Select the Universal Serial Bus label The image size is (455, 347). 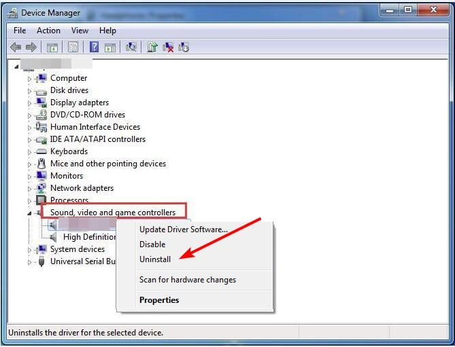pos(83,261)
